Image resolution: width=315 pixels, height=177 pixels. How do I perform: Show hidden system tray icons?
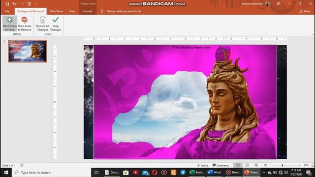264,173
